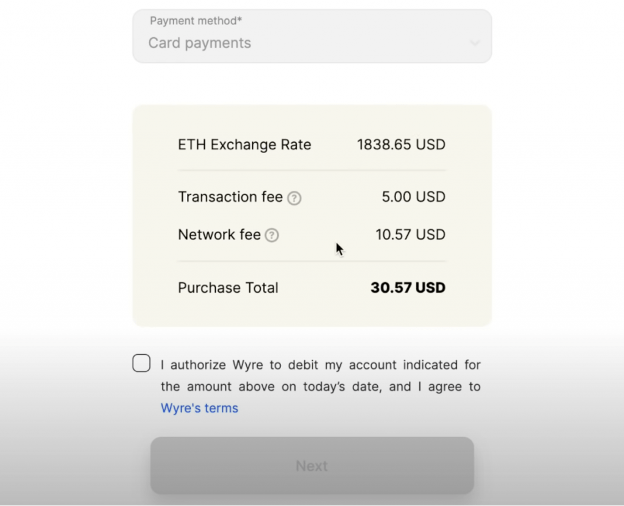The image size is (624, 506).
Task: Click the 1838.65 USD exchange rate value
Action: tap(401, 144)
